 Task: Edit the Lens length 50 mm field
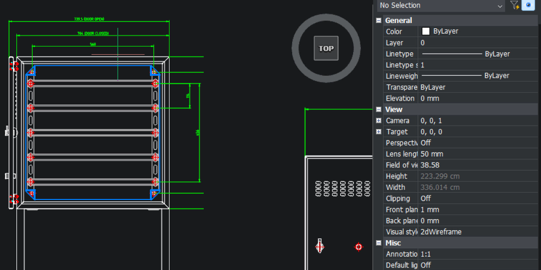[478, 154]
